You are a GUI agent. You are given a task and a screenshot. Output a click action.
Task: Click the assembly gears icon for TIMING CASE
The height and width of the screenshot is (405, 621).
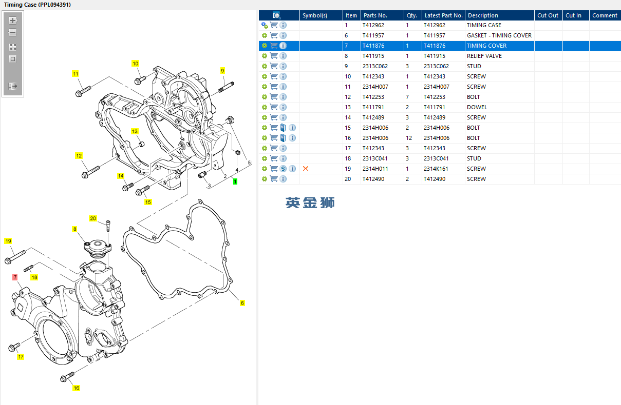point(265,25)
